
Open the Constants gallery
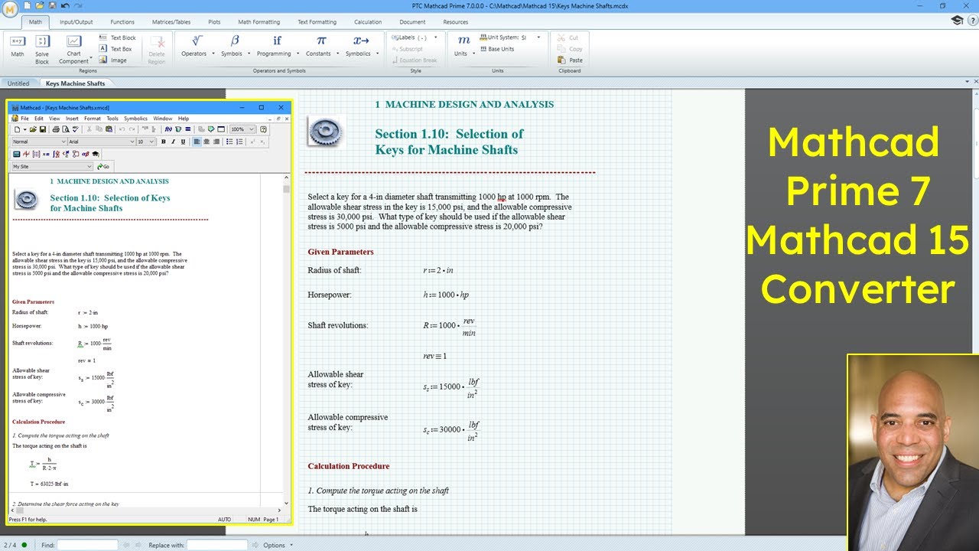click(x=321, y=46)
